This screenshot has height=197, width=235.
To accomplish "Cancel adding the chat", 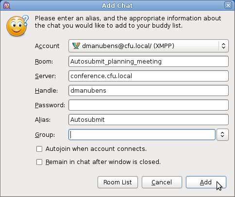I will tap(162, 182).
